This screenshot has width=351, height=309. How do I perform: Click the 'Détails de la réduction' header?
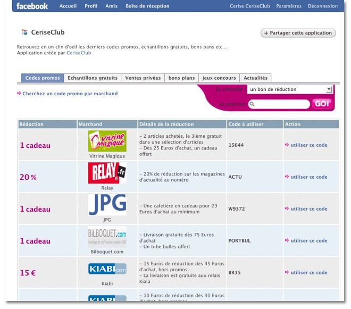click(182, 124)
